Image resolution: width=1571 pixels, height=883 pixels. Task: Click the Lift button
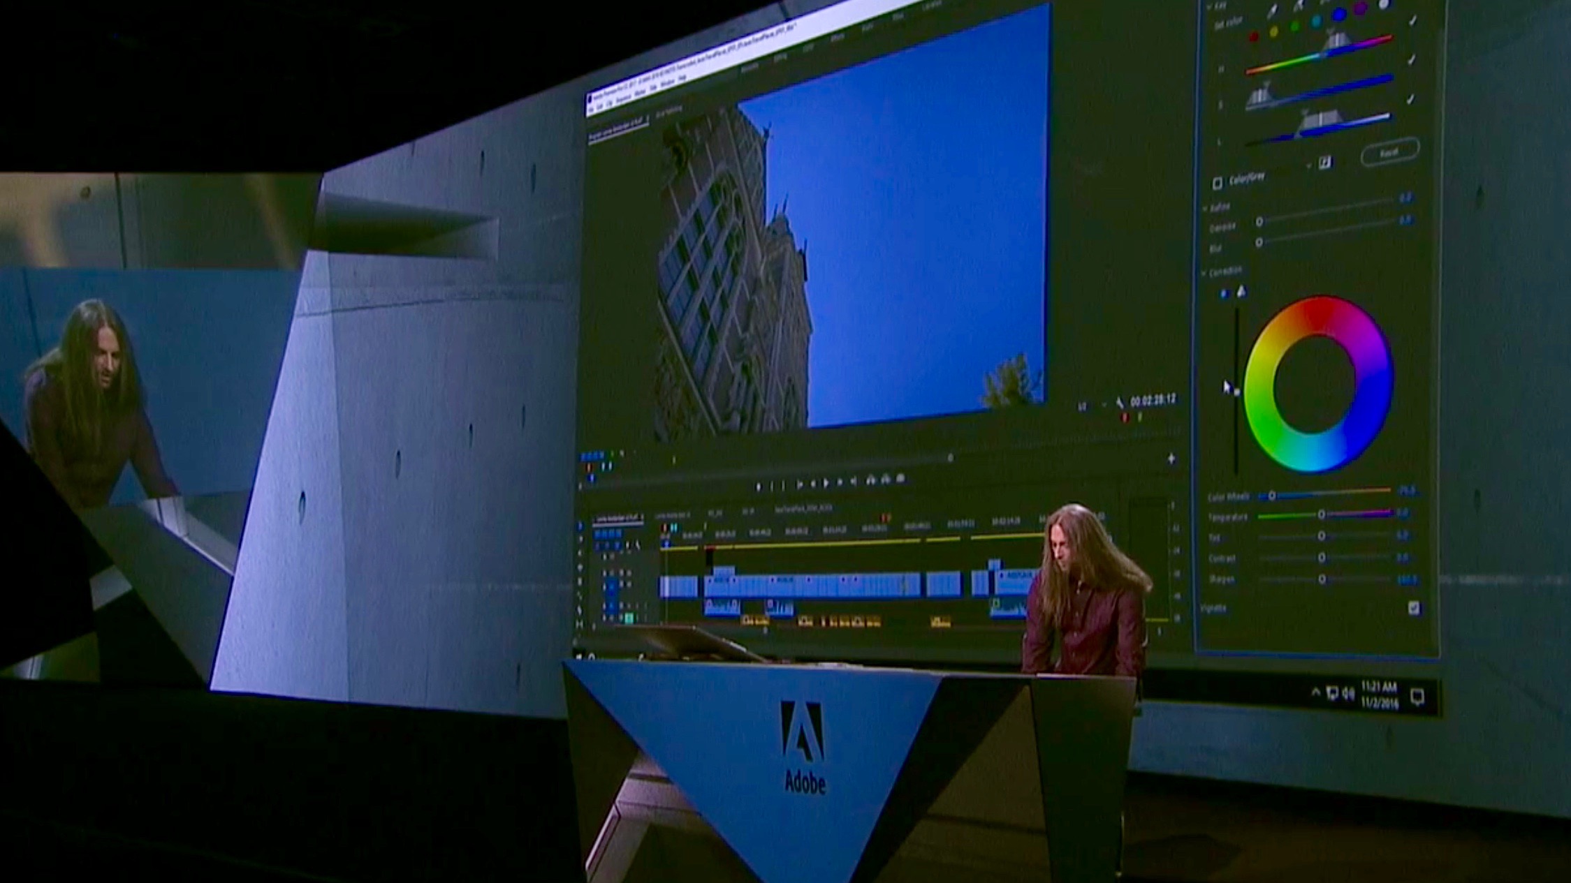click(871, 480)
